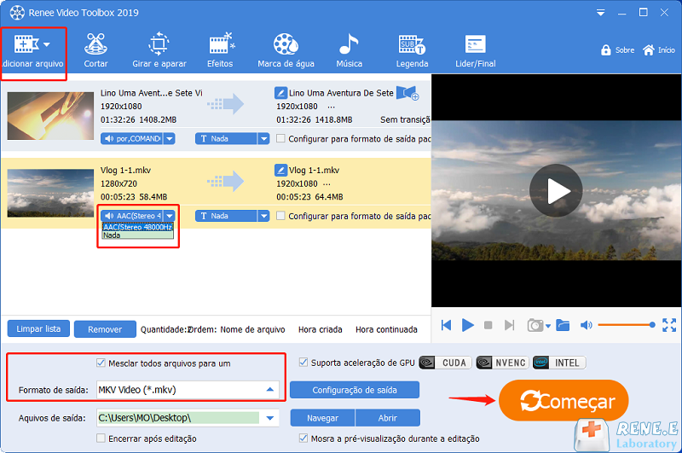
Task: Enable Encerrar após editação checkbox
Action: (101, 438)
